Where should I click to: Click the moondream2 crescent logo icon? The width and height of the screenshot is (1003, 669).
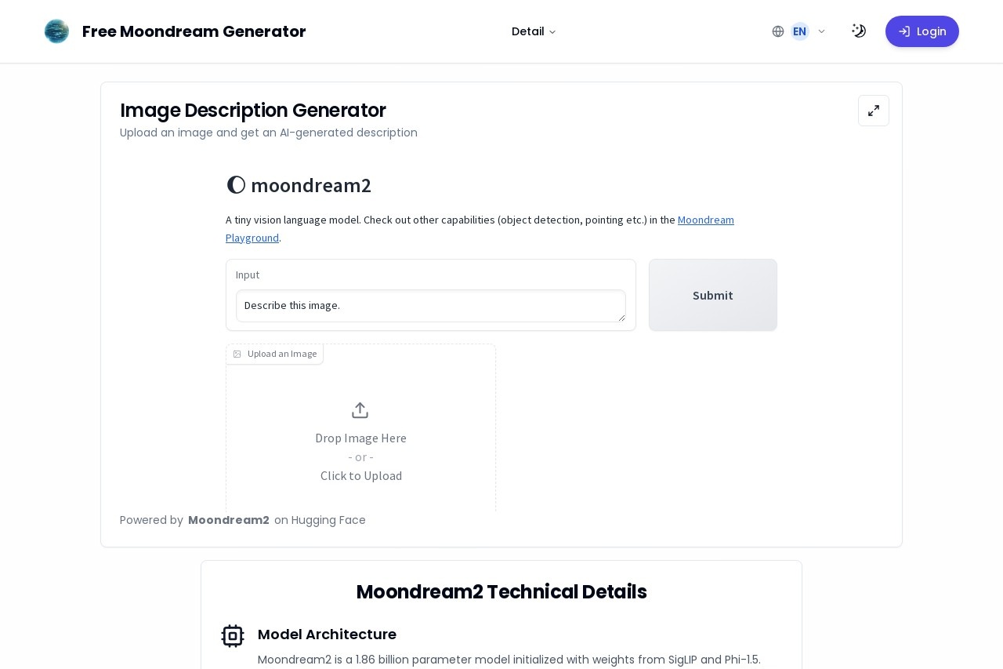236,185
